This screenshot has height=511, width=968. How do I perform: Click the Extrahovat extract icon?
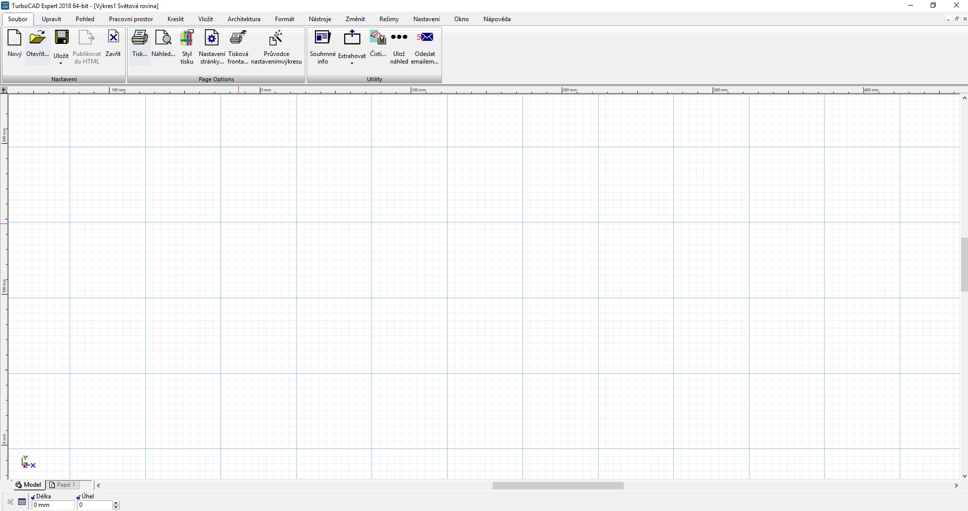pyautogui.click(x=352, y=38)
